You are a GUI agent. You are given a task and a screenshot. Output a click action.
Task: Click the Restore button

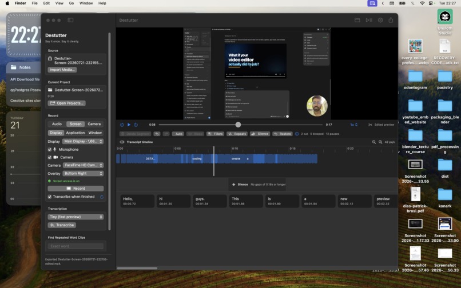coord(282,134)
